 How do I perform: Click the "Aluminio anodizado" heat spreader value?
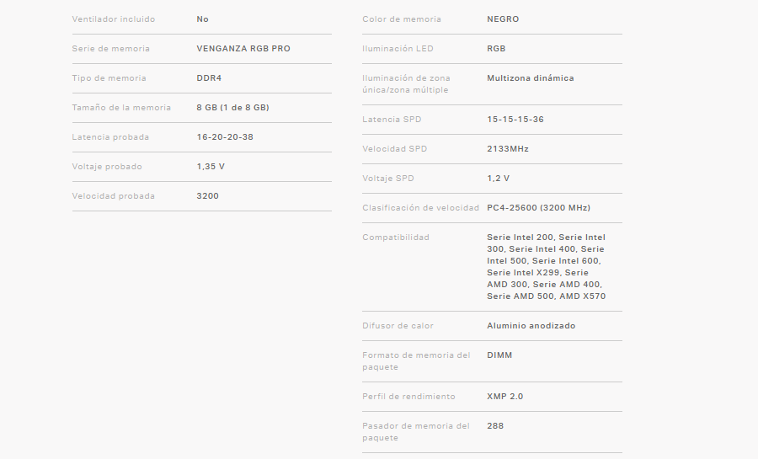(531, 325)
